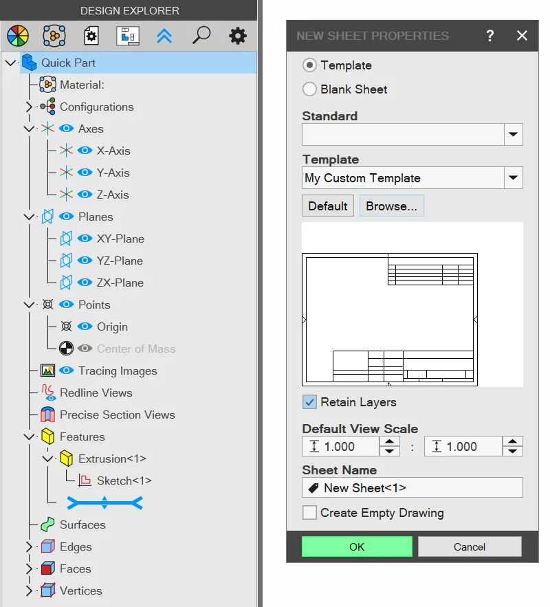Select the Vertices tree item

tap(81, 591)
